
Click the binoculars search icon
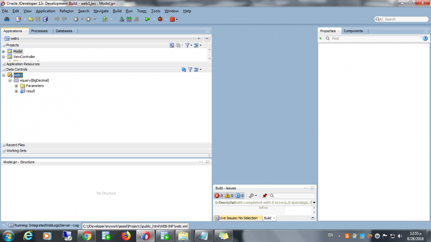coord(7,19)
